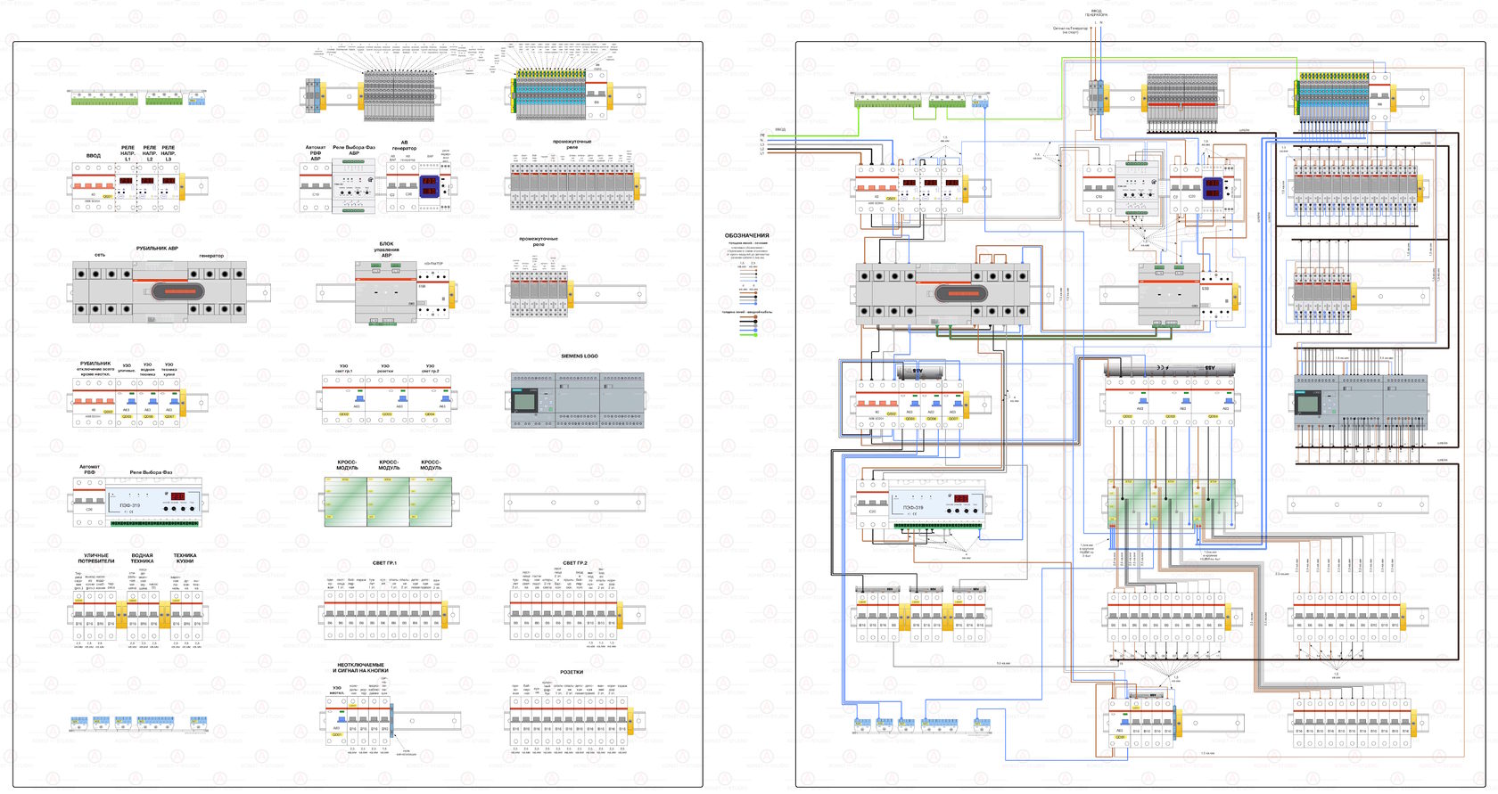Select the РОЗЕТКИ heading
This screenshot has height=794, width=1498.
click(x=572, y=672)
